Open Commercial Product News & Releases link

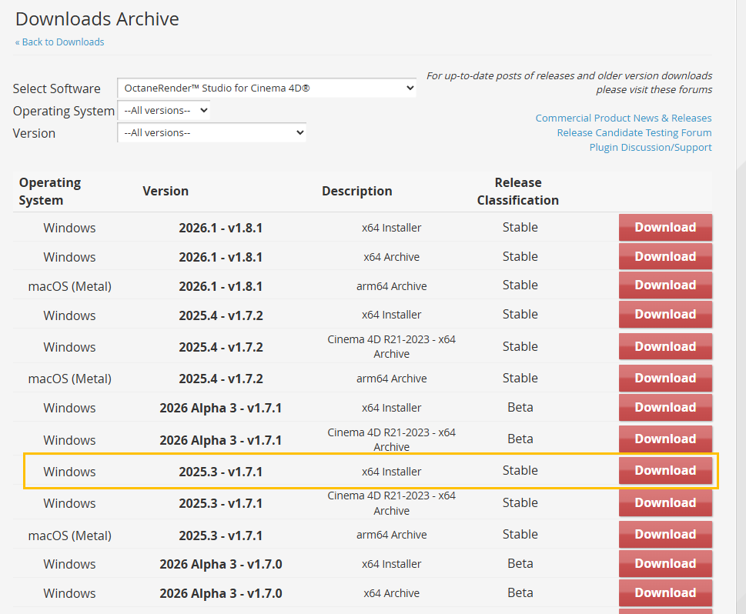(623, 118)
